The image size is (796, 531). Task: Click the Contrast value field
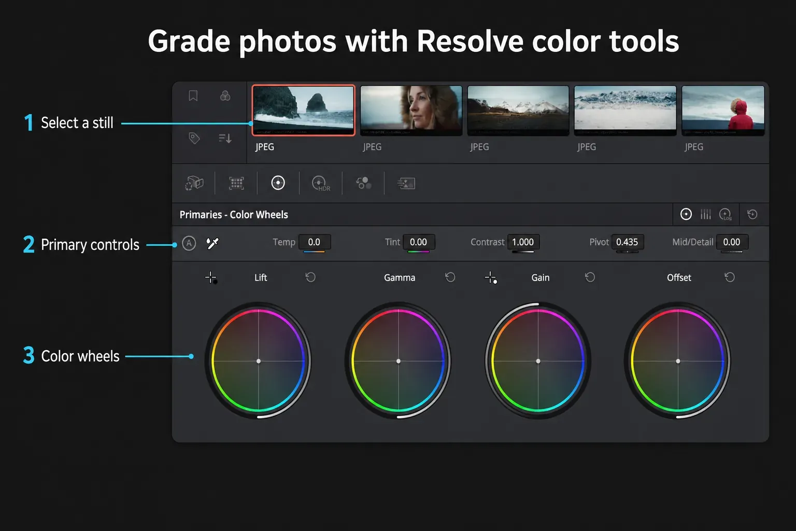pos(523,242)
